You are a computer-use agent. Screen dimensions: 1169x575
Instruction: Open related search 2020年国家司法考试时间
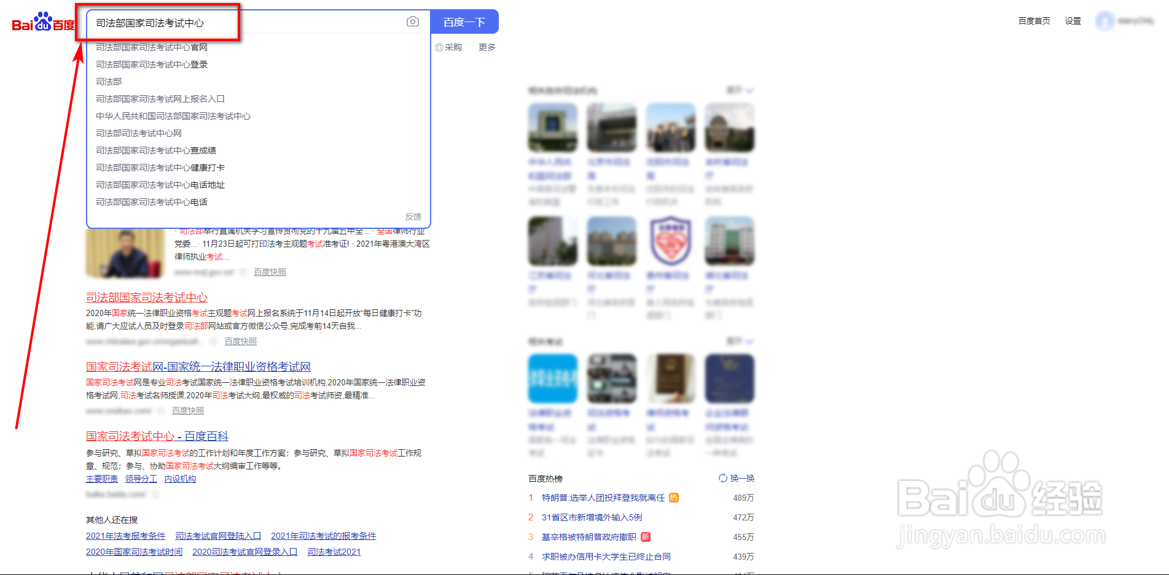point(135,552)
